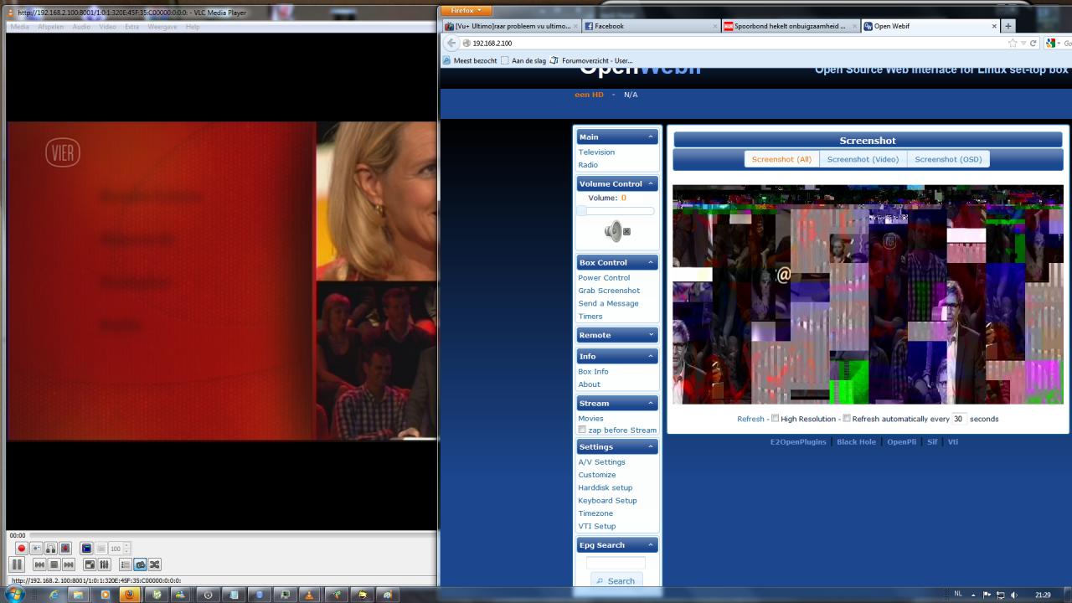The height and width of the screenshot is (603, 1072).
Task: Close the Open Webif tab
Action: [x=994, y=26]
